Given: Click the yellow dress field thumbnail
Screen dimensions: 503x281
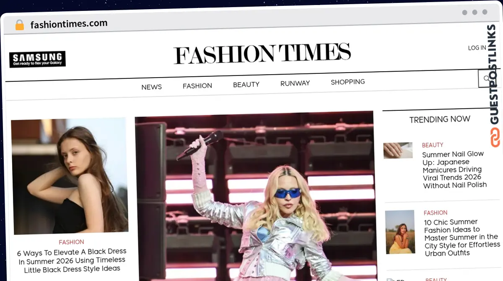Looking at the screenshot, I should click(400, 232).
